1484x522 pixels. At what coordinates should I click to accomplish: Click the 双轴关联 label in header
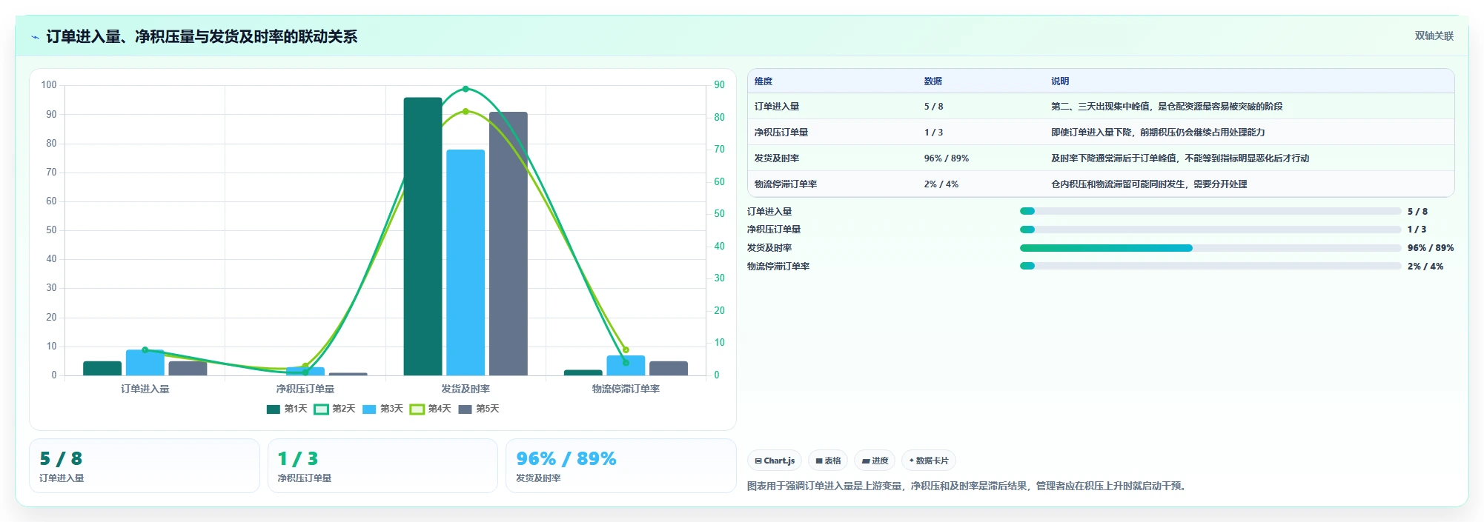(1434, 36)
